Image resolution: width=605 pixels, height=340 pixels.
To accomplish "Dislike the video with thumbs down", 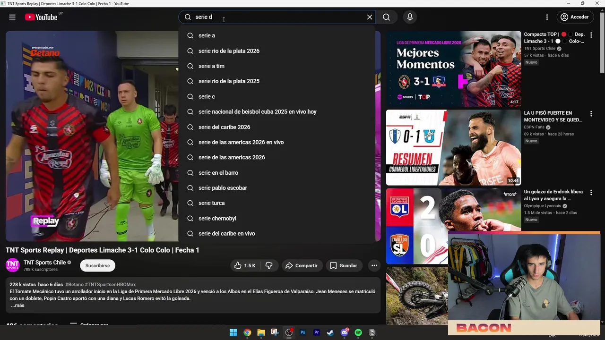I will point(269,265).
